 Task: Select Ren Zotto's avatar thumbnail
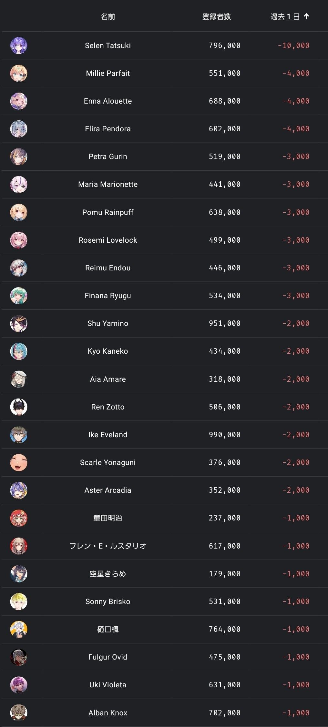19,407
